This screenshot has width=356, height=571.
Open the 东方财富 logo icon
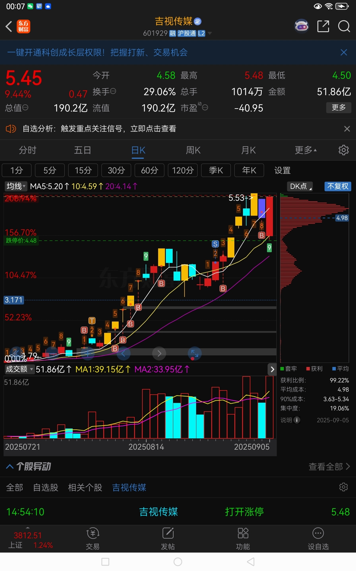[x=23, y=26]
